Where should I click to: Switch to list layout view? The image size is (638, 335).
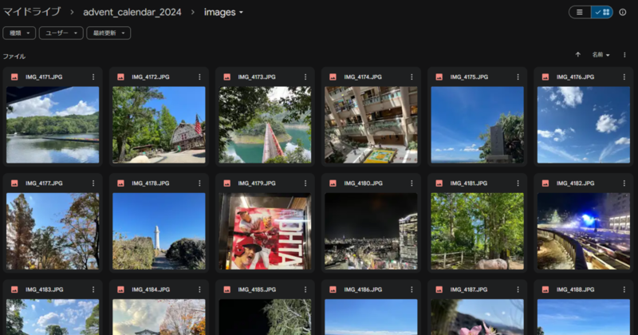pyautogui.click(x=580, y=12)
